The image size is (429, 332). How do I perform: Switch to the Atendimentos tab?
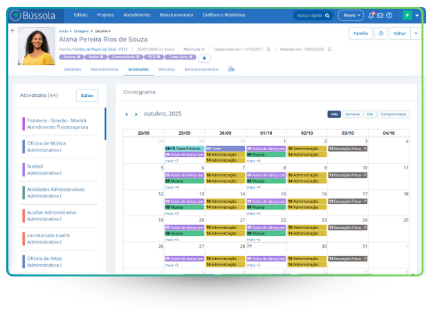[x=104, y=69]
